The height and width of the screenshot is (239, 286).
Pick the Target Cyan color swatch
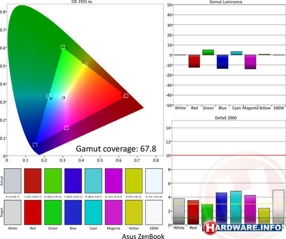coord(93,212)
